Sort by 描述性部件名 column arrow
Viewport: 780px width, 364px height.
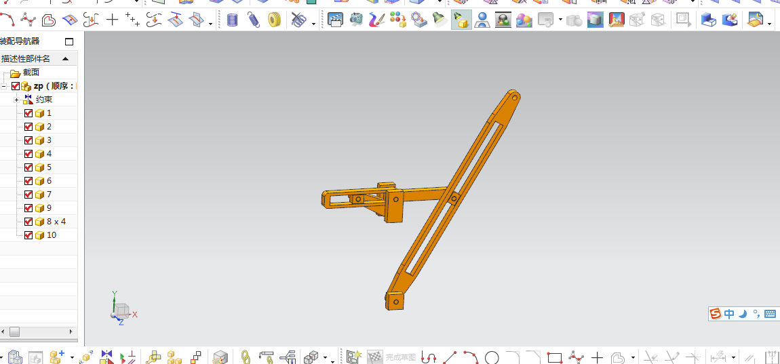(65, 59)
